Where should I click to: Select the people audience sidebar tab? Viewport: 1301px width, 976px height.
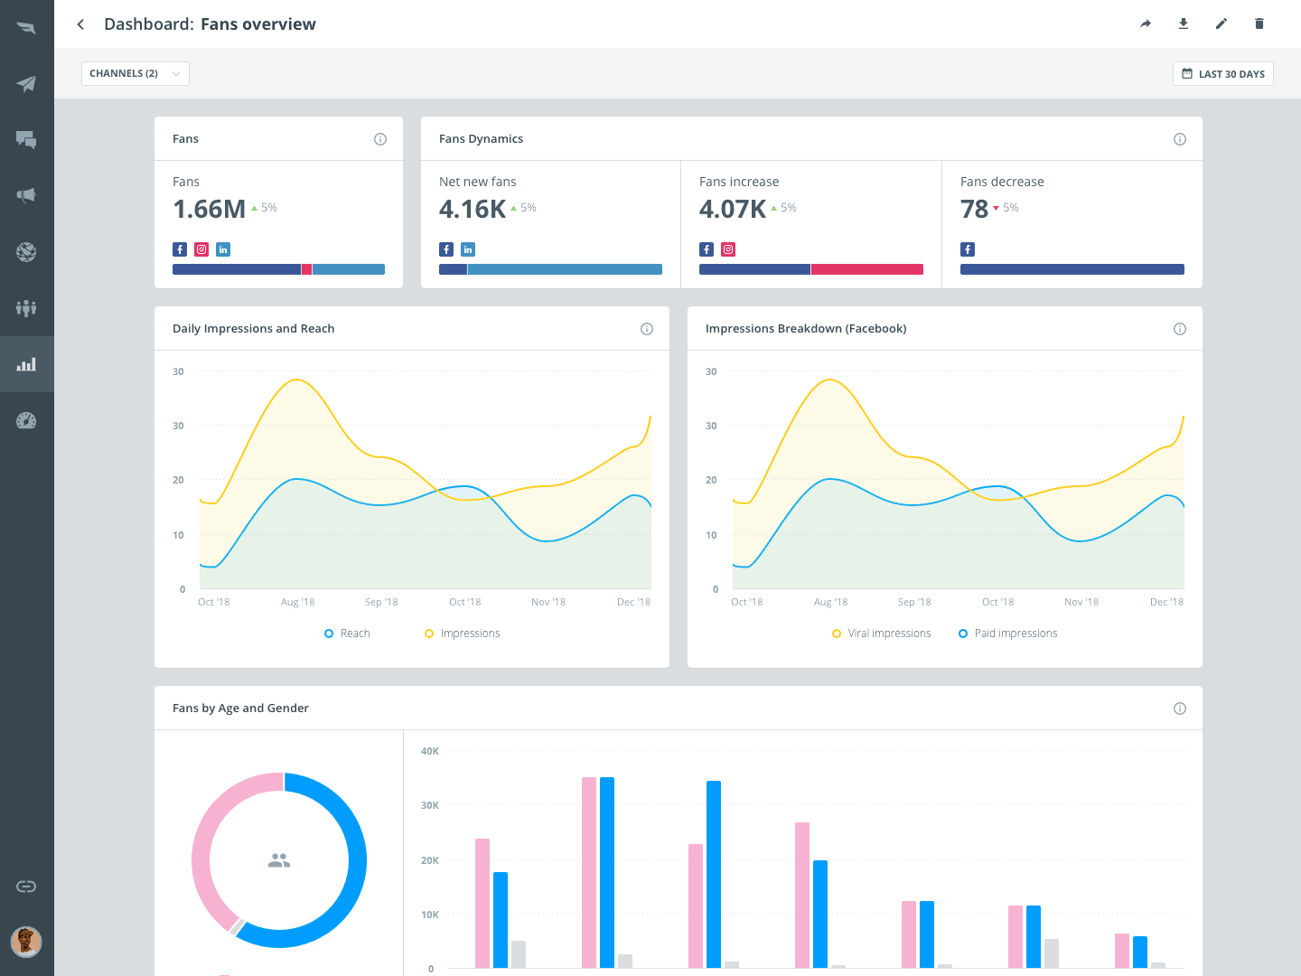(26, 308)
